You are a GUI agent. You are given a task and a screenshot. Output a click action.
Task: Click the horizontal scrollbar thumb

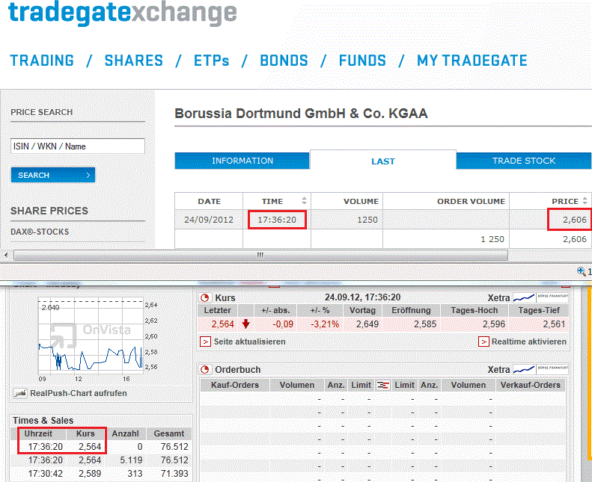point(260,256)
